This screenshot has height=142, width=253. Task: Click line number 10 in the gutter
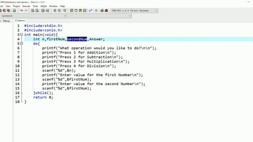(17, 66)
